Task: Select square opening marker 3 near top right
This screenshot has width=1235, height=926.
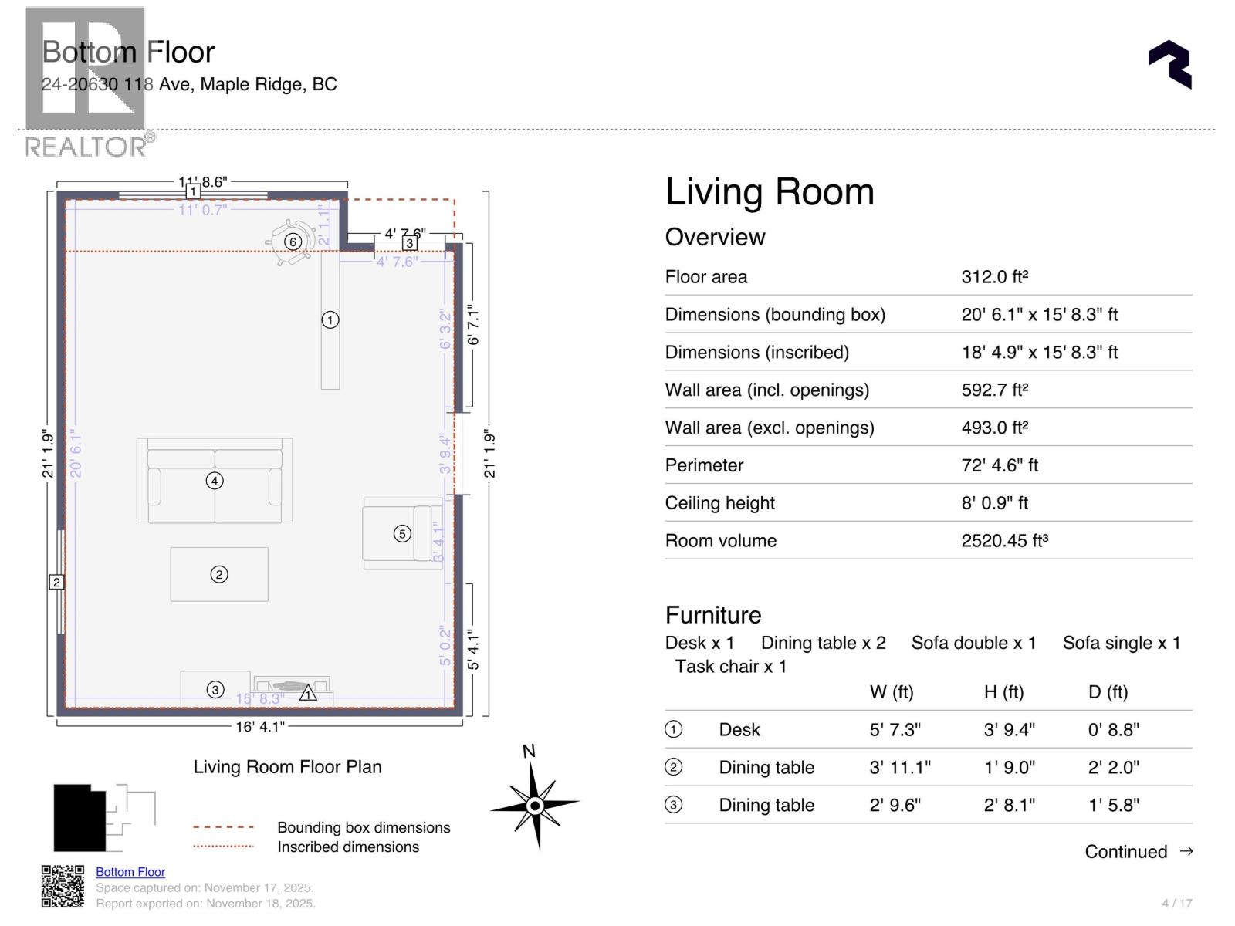Action: 410,243
